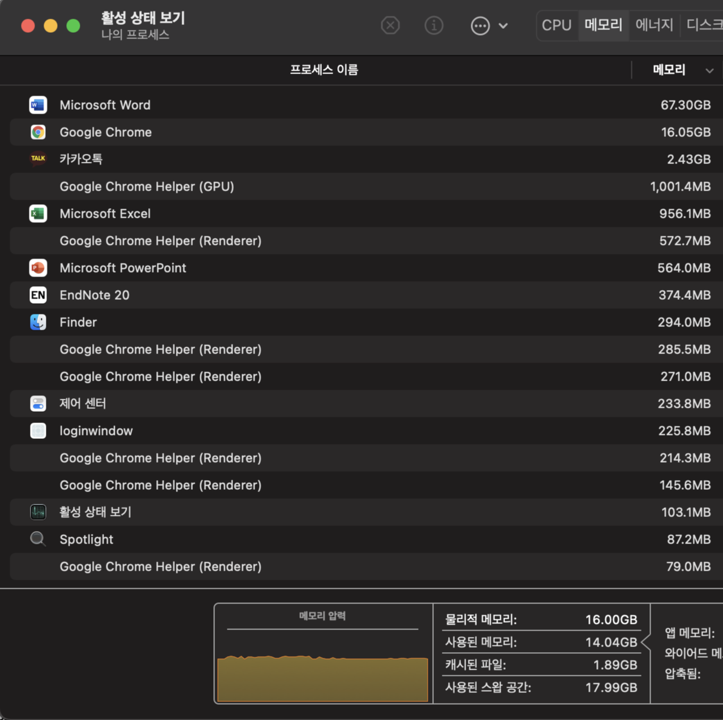This screenshot has width=723, height=720.
Task: Switch to the 메모리 tab
Action: 604,25
